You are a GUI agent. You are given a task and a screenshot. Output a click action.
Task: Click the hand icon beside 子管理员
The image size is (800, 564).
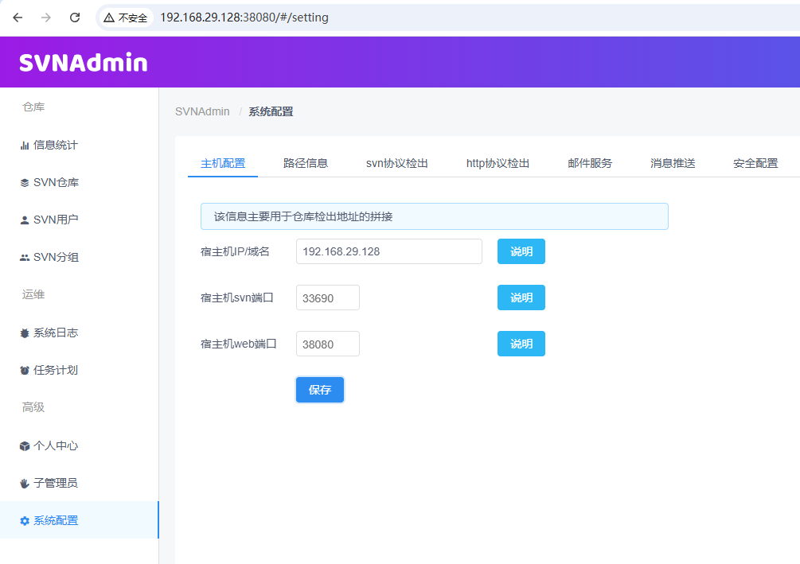point(25,484)
